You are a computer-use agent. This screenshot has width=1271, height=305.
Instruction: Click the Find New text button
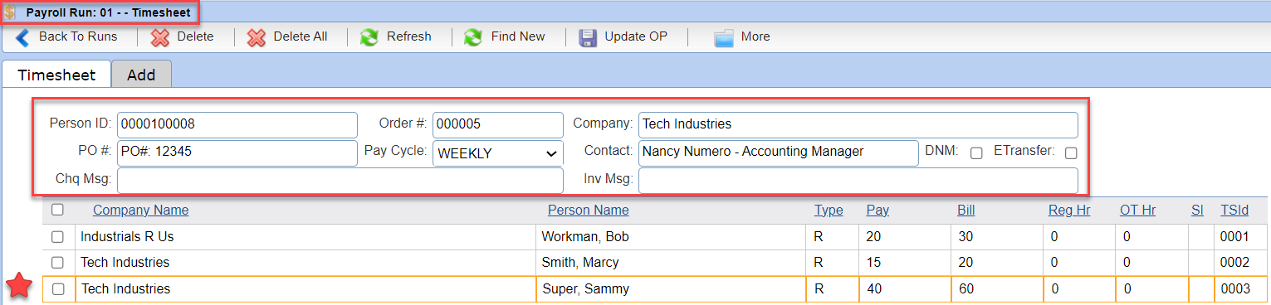[x=518, y=36]
